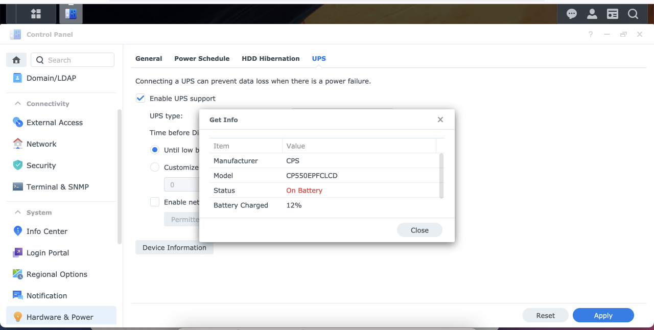Open Personal options via the person icon
The image size is (654, 330).
tap(592, 13)
